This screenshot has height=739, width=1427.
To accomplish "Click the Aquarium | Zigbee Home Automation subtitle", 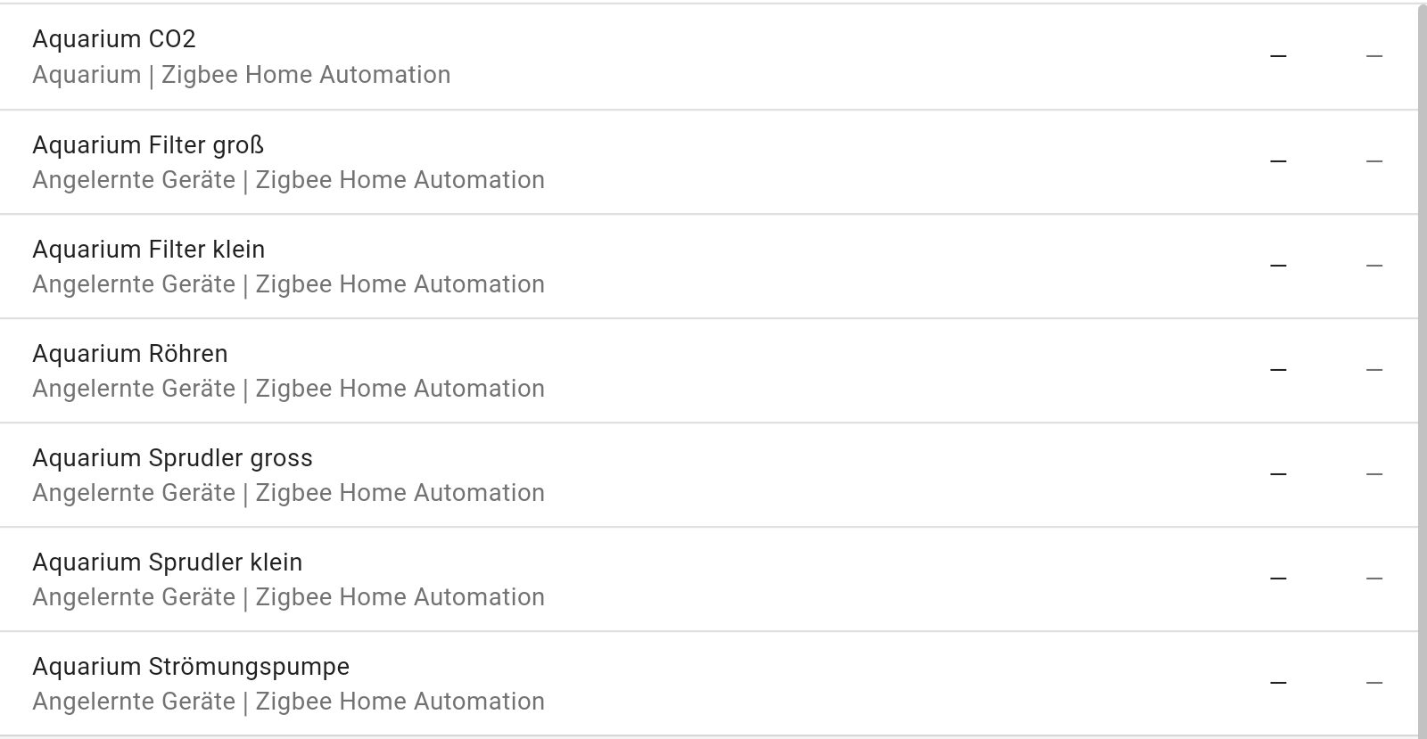I will (242, 75).
